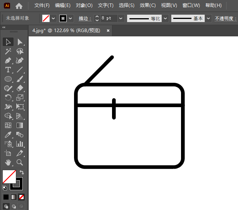The image size is (238, 210).
Task: Open stroke weight dropdown
Action: (x=121, y=19)
